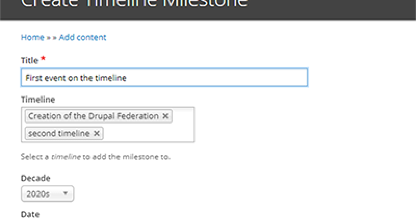
Task: Click the arrow on the Decade select
Action: click(65, 194)
